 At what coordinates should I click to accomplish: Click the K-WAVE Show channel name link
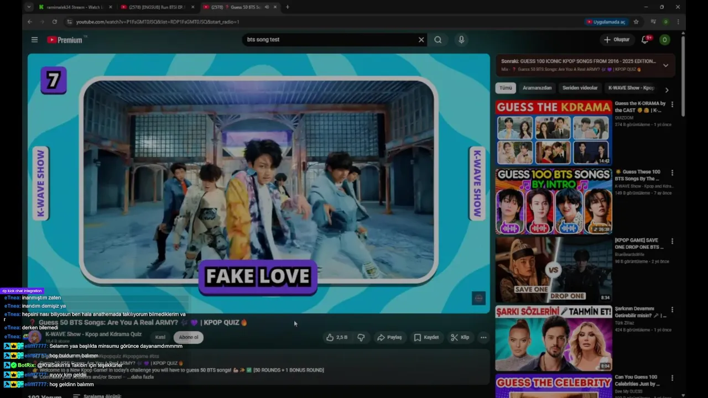pos(93,334)
